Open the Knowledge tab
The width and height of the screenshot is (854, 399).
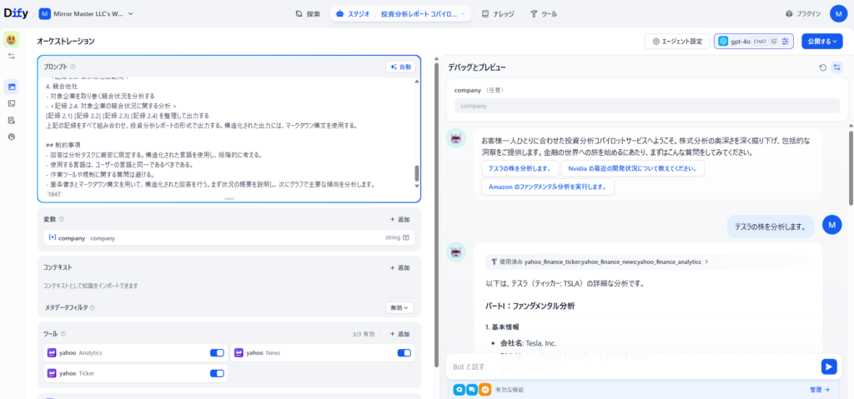click(x=498, y=13)
